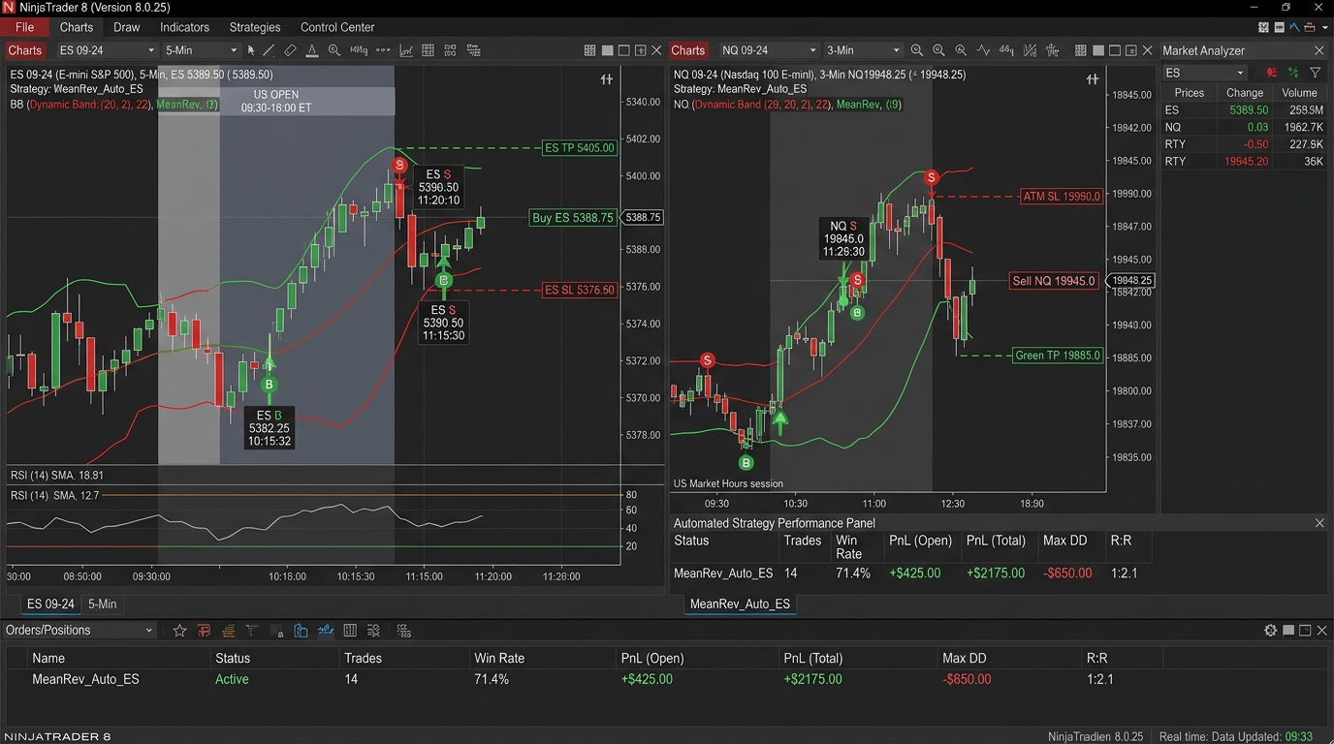The width and height of the screenshot is (1334, 744).
Task: Click second zoom magnifier in NQ chart toolbar
Action: [938, 50]
